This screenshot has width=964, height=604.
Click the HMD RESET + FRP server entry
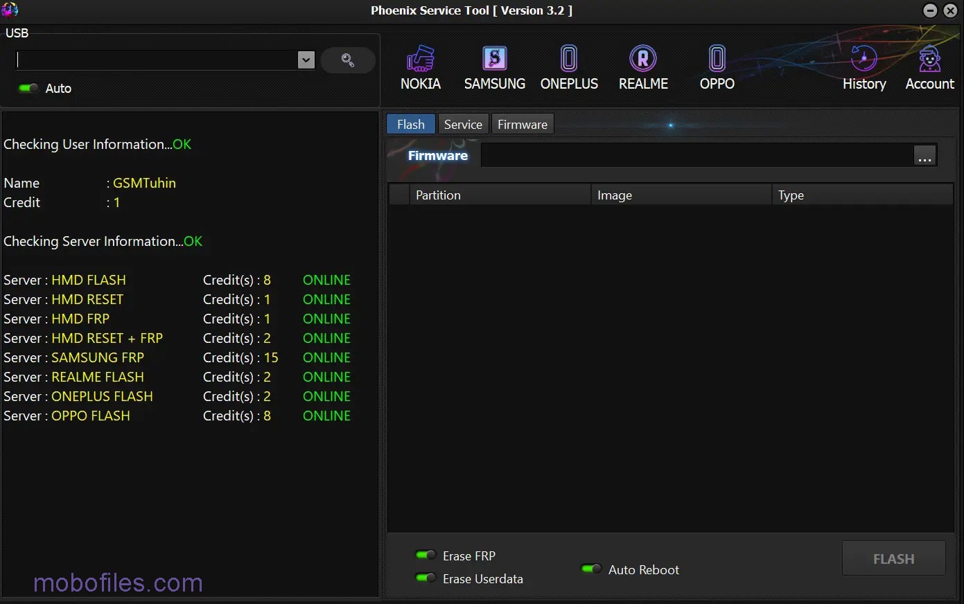(x=107, y=338)
